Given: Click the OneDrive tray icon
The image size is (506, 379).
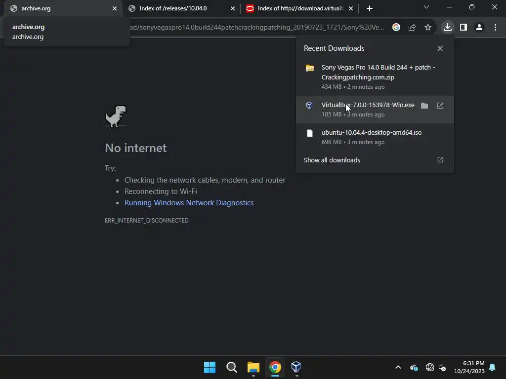Looking at the screenshot, I should [414, 367].
